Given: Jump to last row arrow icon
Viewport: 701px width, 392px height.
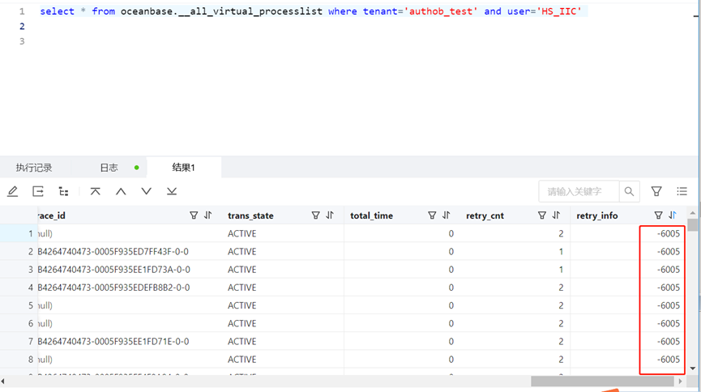Looking at the screenshot, I should pyautogui.click(x=172, y=192).
